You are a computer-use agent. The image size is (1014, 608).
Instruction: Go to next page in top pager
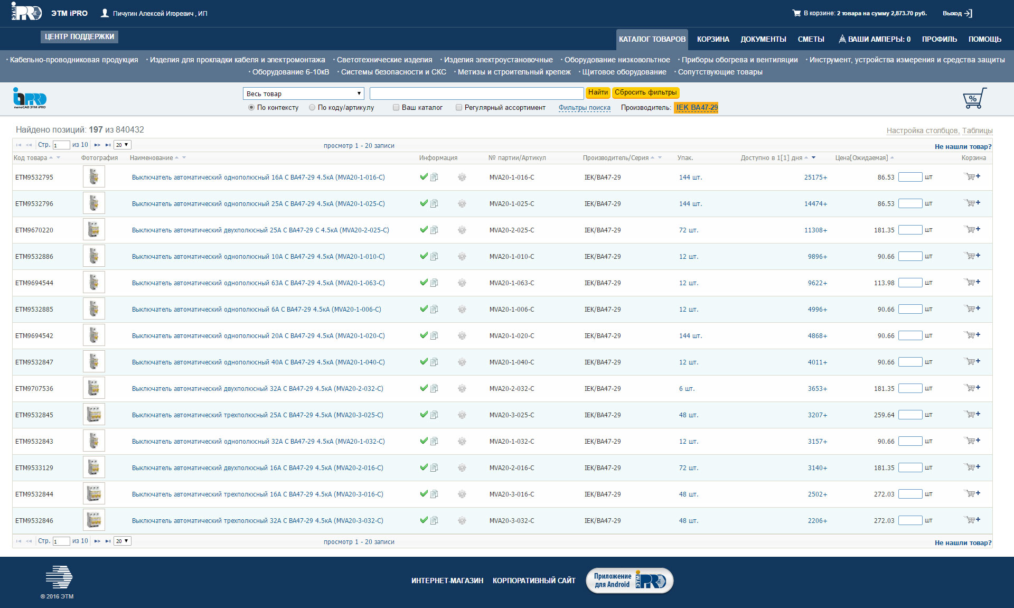tap(97, 145)
